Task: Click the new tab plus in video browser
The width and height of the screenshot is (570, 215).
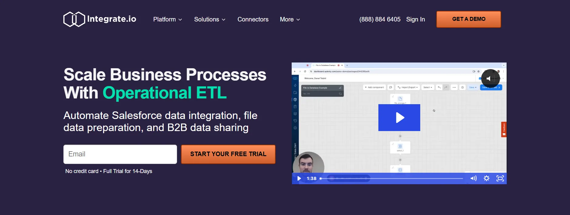Action: [x=347, y=65]
